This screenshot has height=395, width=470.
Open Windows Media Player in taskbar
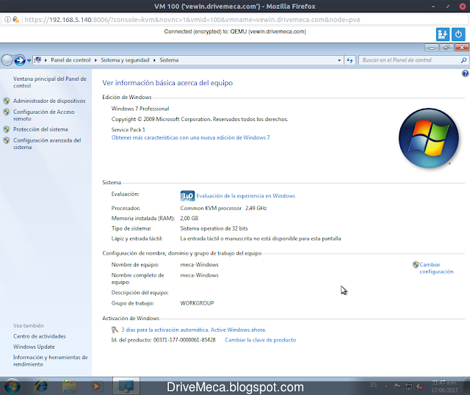(96, 386)
